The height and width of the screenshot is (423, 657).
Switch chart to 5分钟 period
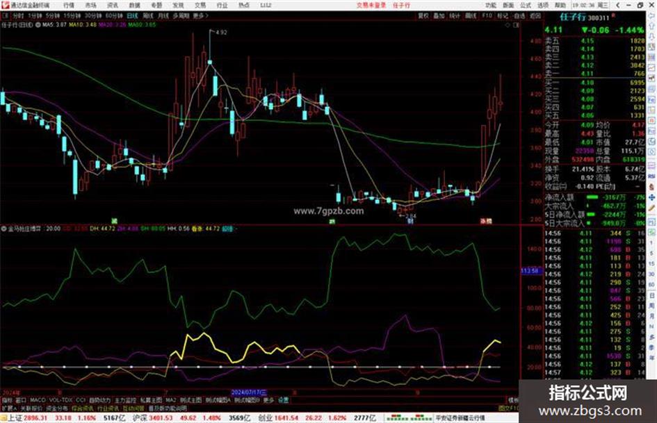[53, 15]
